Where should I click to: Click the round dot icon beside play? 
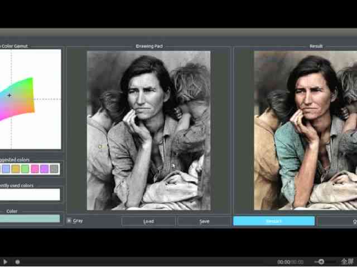pos(17,262)
